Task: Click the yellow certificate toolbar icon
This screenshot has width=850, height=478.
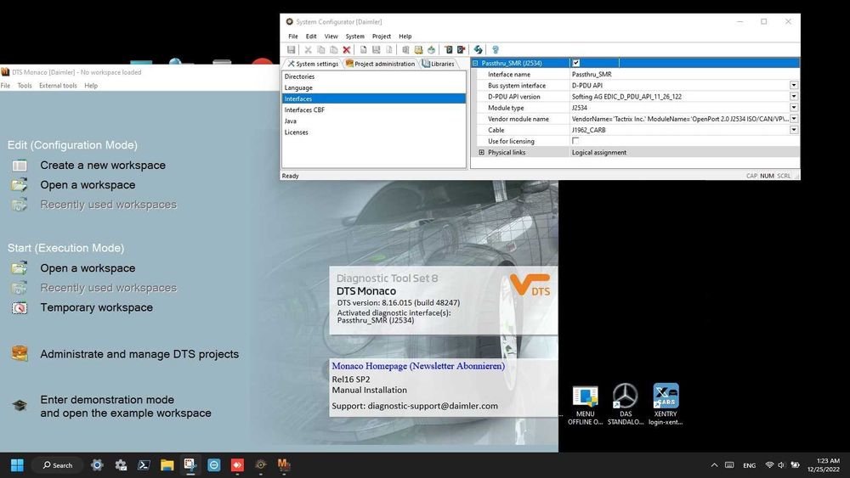Action: 418,50
